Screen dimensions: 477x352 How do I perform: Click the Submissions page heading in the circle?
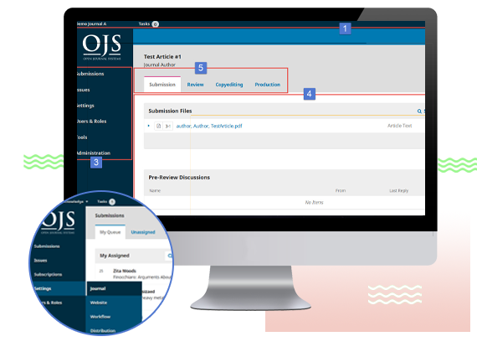click(110, 215)
